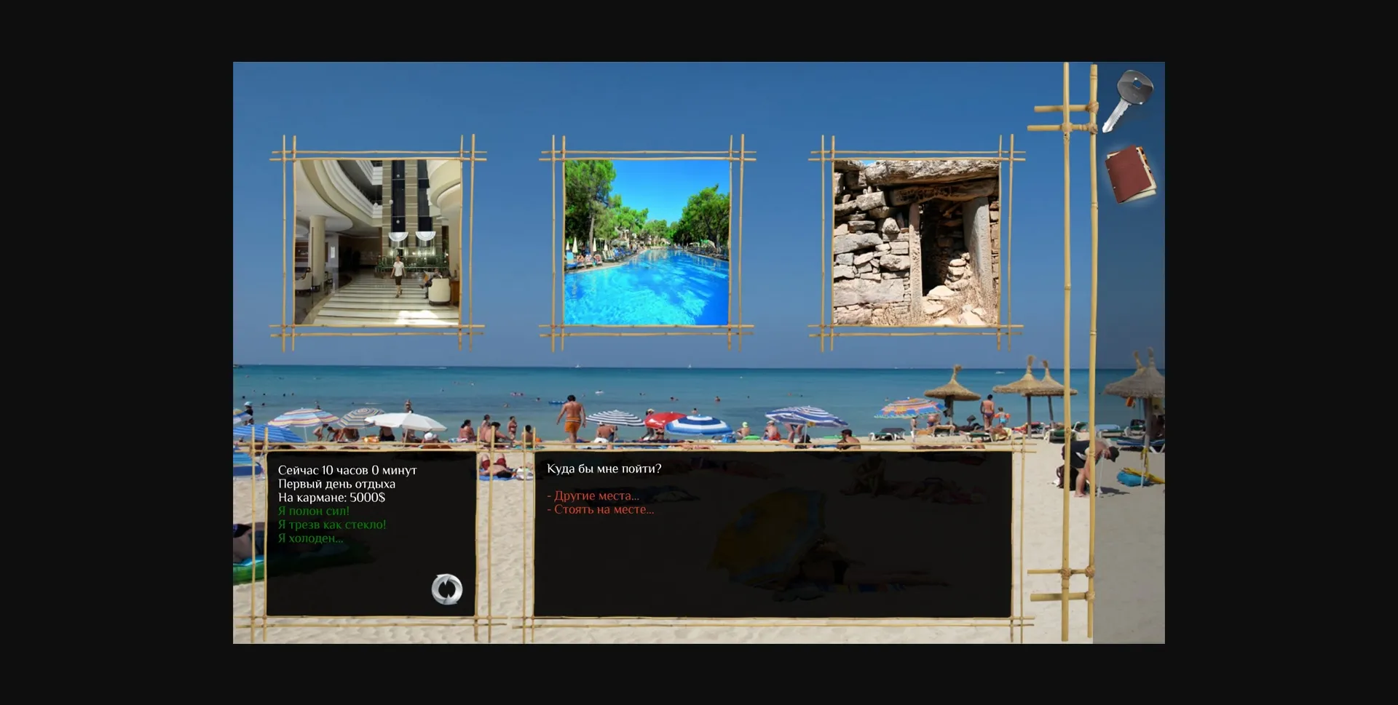Click the silver key icon
This screenshot has height=705, width=1398.
pyautogui.click(x=1129, y=100)
